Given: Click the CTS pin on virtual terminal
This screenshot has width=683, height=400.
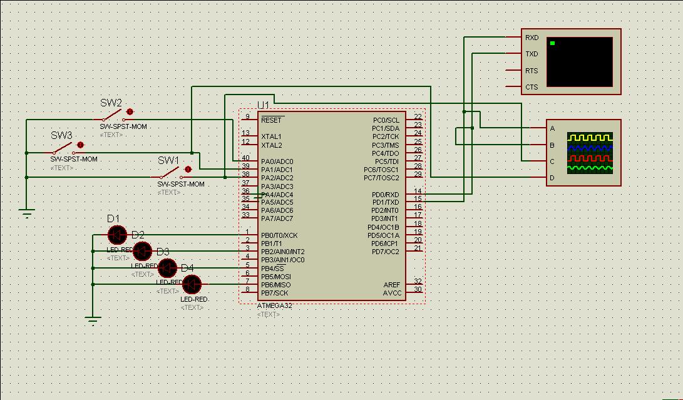Looking at the screenshot, I should (x=515, y=87).
